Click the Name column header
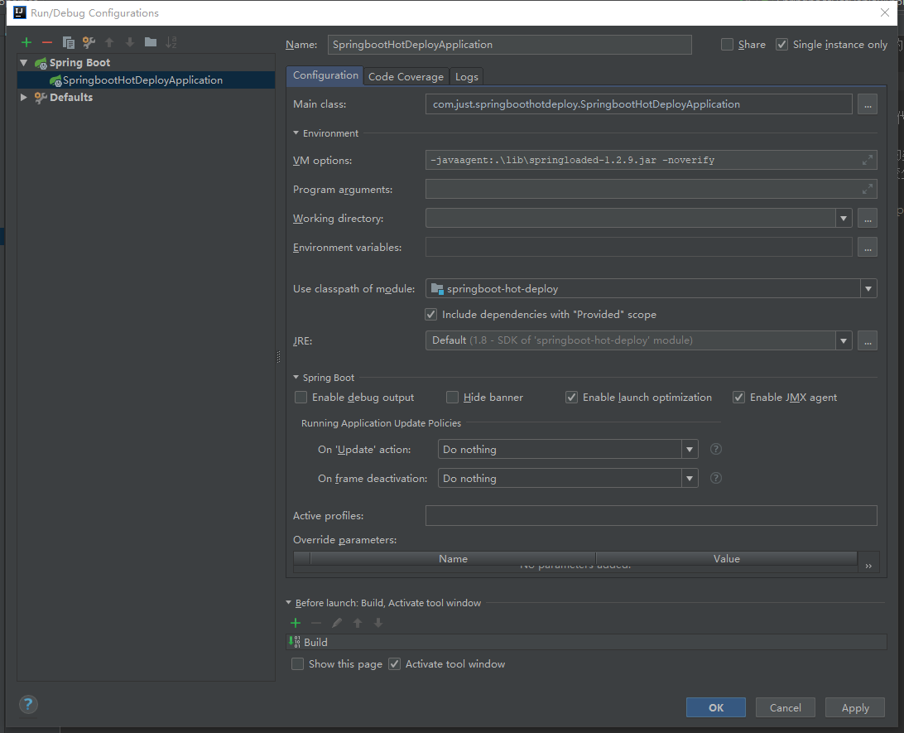904x733 pixels. [453, 558]
